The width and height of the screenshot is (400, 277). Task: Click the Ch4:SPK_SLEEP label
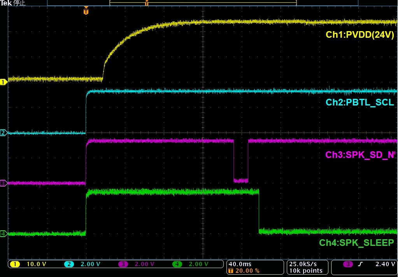(357, 242)
